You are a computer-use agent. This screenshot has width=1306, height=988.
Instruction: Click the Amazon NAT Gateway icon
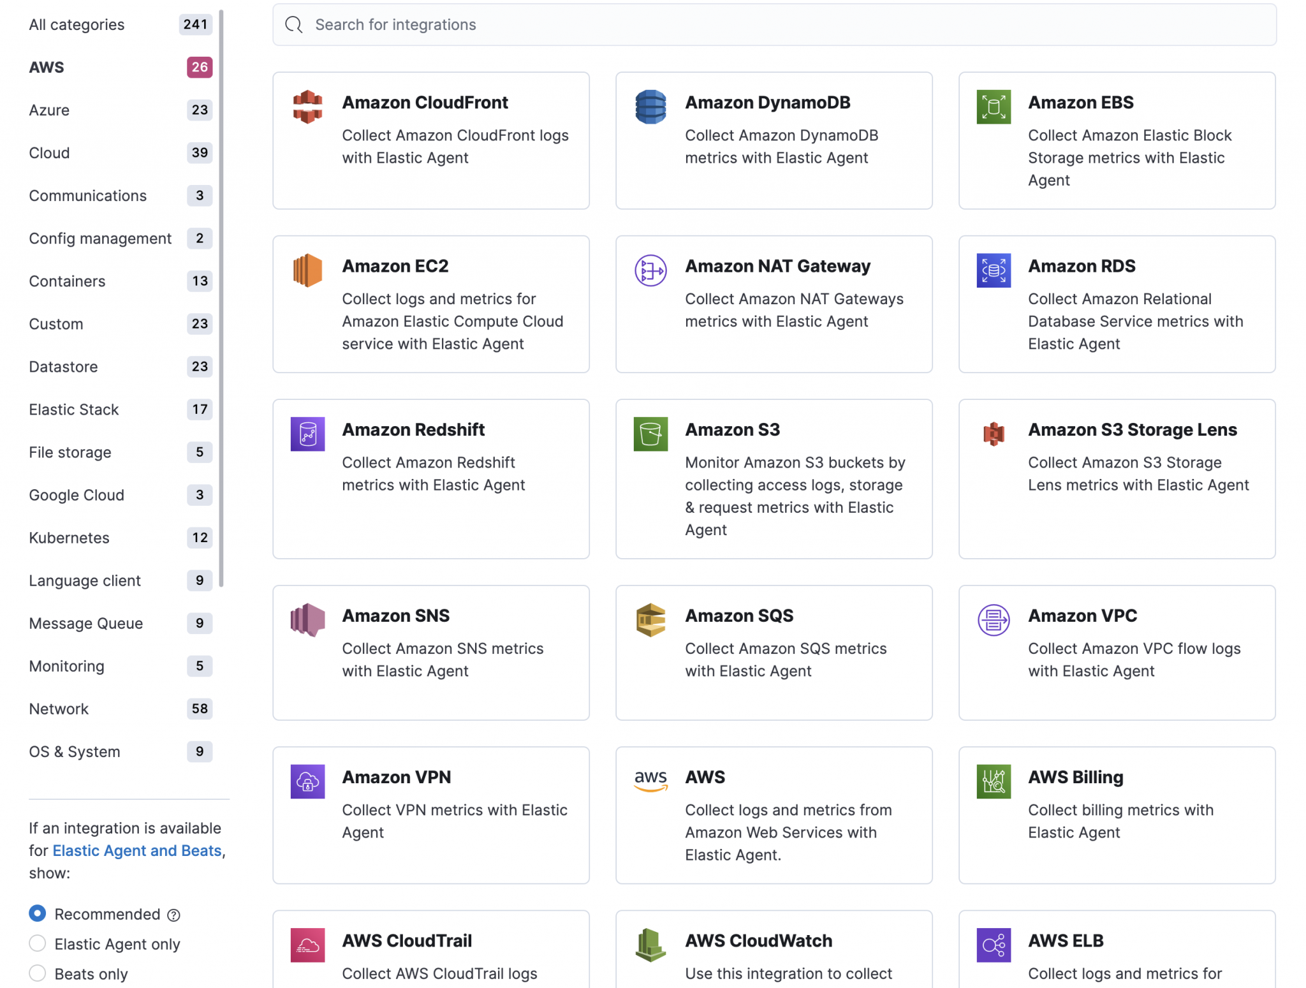[x=650, y=270]
